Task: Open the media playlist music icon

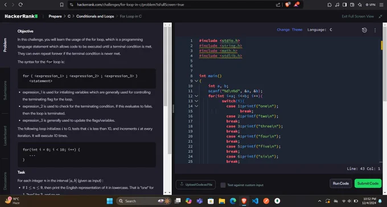Action: point(337,5)
